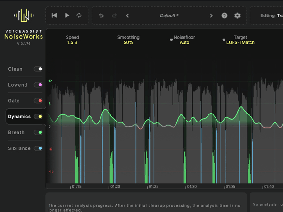Disable the Gate module switch
Screen dimensions: 283x212
pyautogui.click(x=38, y=101)
